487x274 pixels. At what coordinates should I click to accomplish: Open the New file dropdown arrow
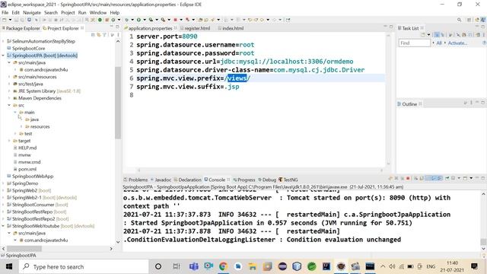click(10, 20)
